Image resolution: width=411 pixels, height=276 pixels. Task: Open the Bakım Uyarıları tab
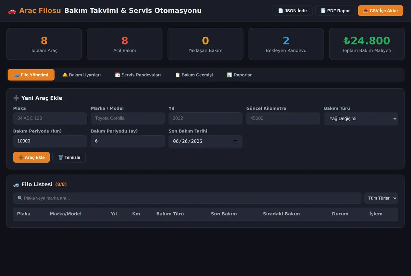pyautogui.click(x=82, y=75)
